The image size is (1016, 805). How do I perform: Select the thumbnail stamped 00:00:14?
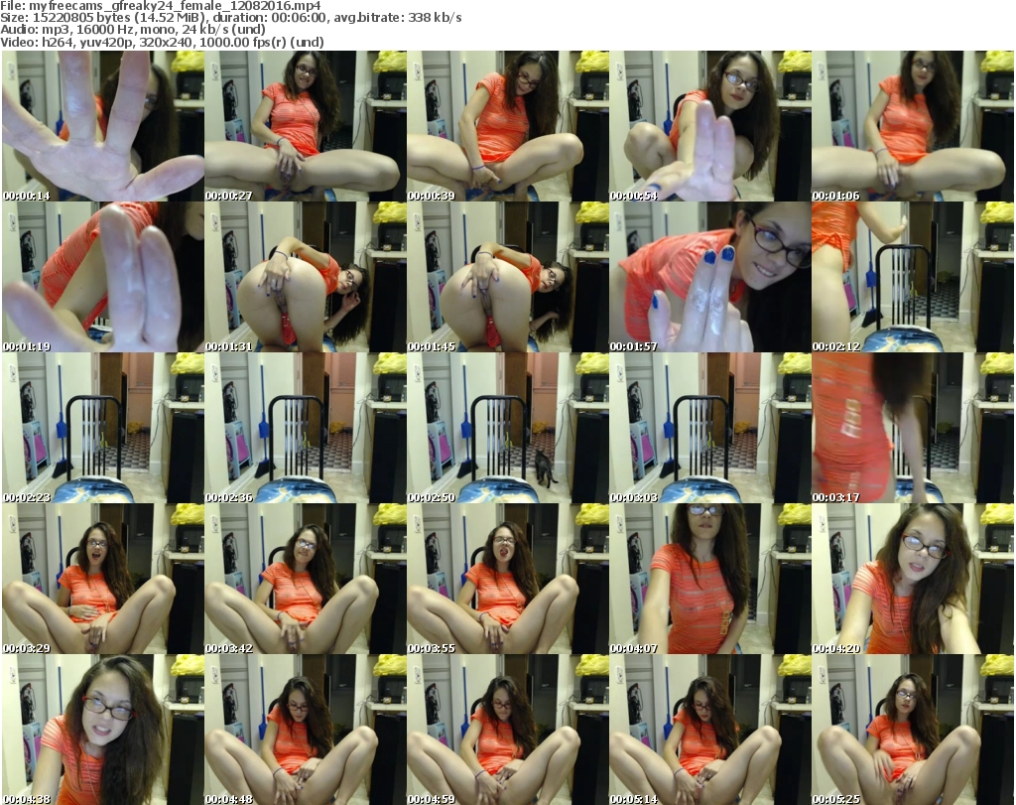pyautogui.click(x=103, y=126)
